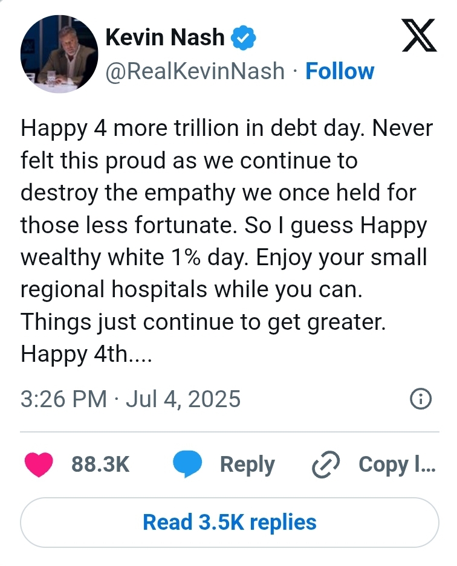
Task: Open Kevin Nash's profile picture
Action: (x=59, y=54)
